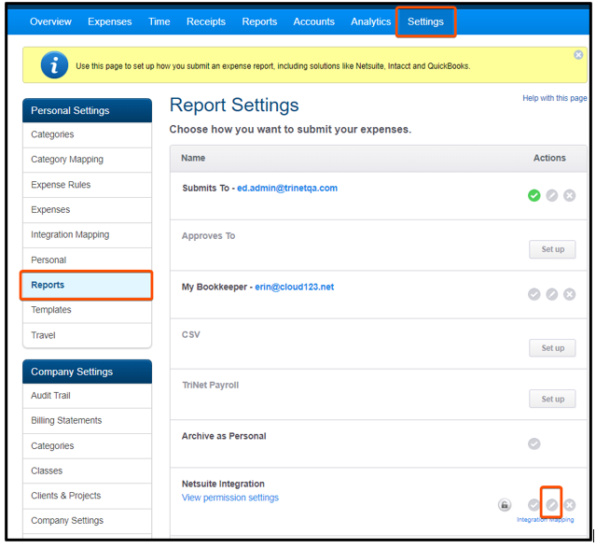This screenshot has width=596, height=548.
Task: Open the Help with this page link
Action: coord(555,98)
